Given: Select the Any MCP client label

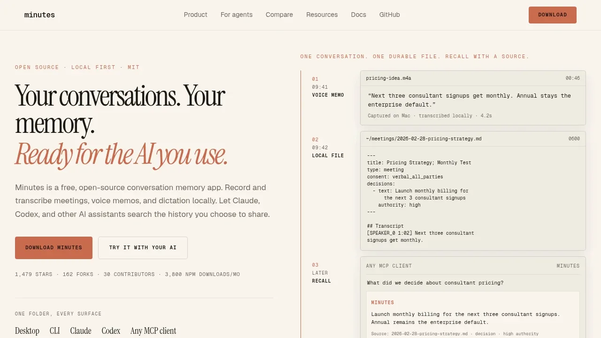Looking at the screenshot, I should coord(154,331).
